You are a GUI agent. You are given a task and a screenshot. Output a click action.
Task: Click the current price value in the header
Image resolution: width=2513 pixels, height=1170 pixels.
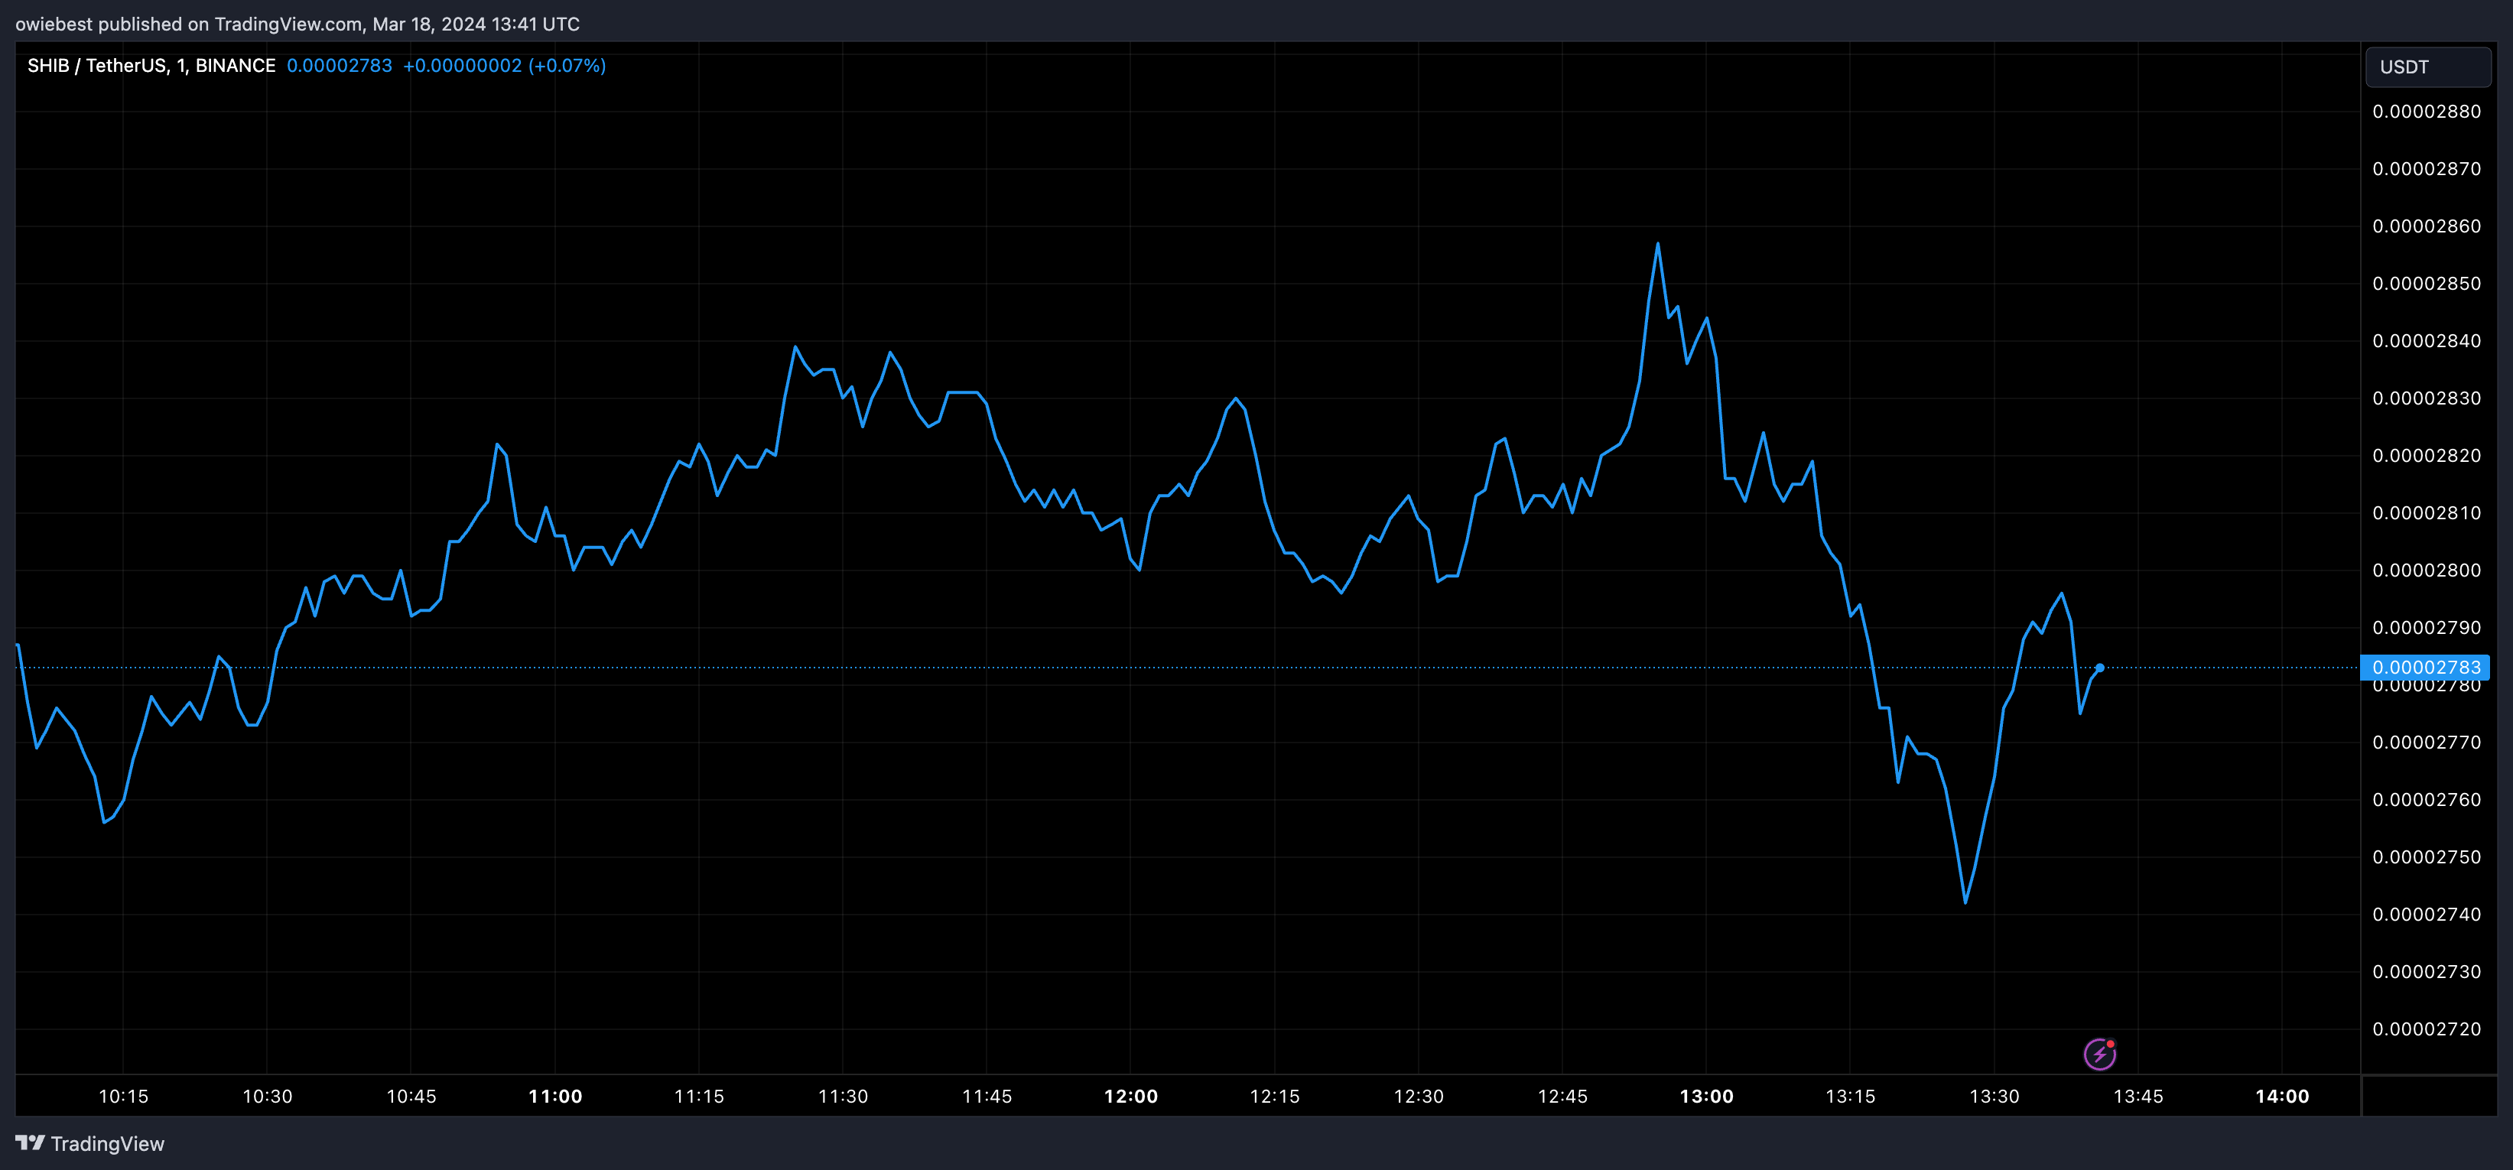(339, 65)
